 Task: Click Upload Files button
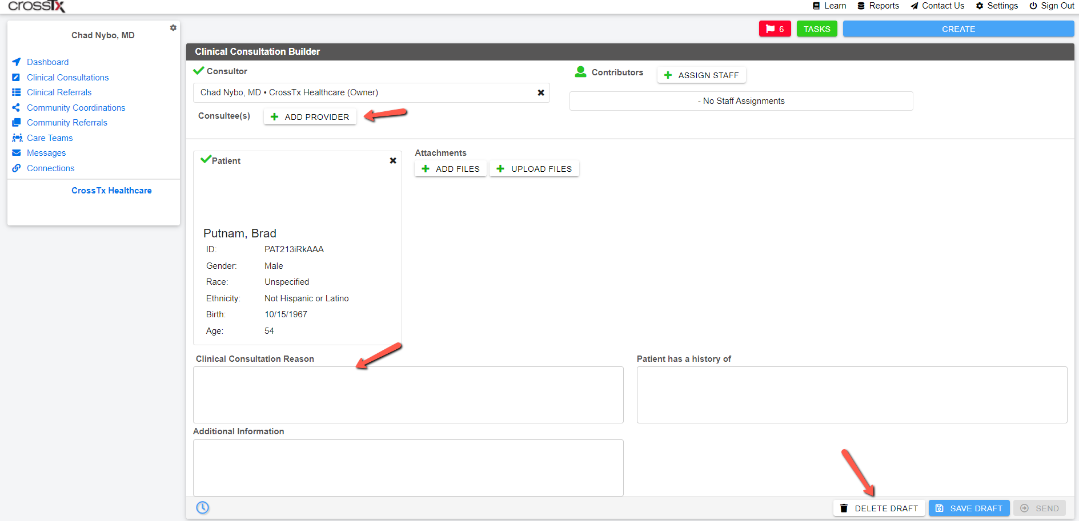click(x=534, y=169)
